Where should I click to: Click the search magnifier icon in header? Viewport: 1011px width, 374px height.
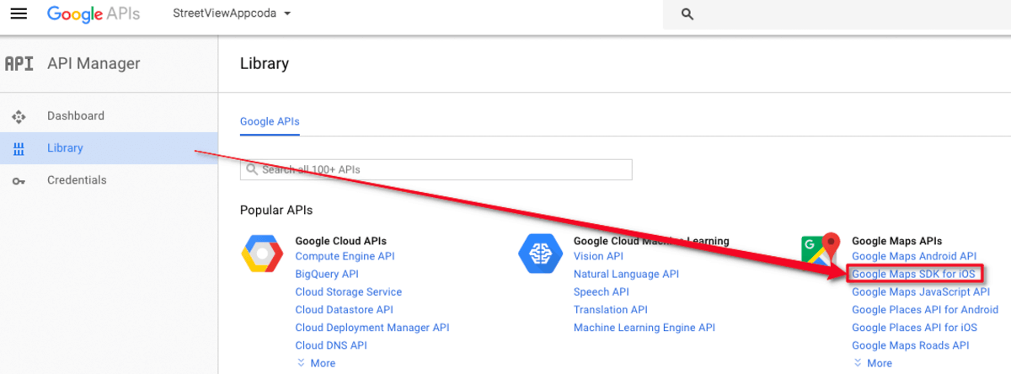point(687,14)
